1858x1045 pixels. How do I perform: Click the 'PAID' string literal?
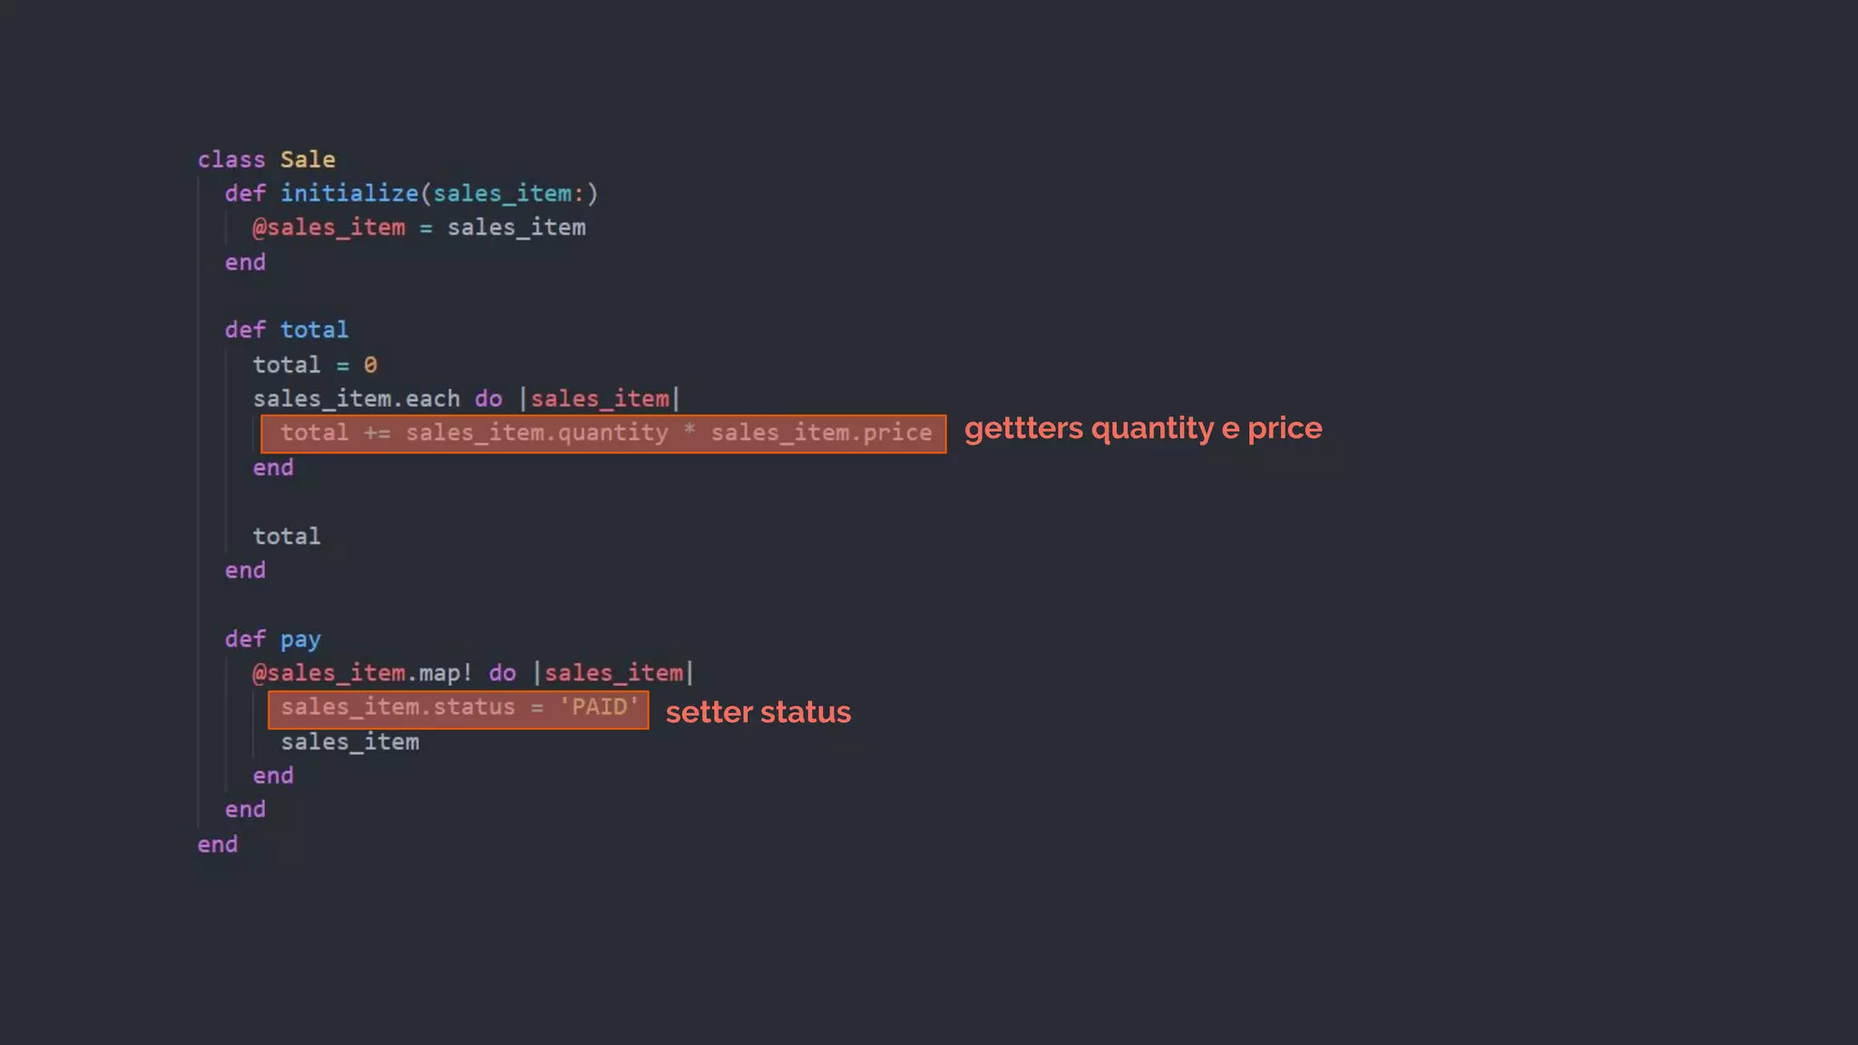[599, 708]
